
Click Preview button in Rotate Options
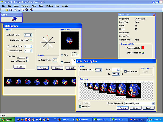coord(43,68)
